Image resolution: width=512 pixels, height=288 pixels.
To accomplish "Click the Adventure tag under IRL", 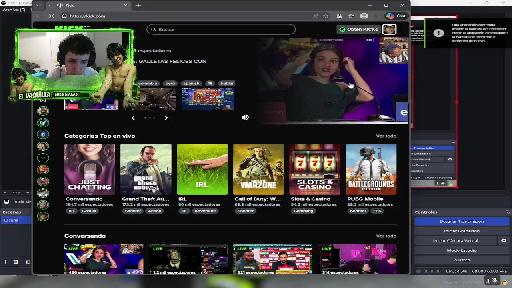I will [205, 211].
